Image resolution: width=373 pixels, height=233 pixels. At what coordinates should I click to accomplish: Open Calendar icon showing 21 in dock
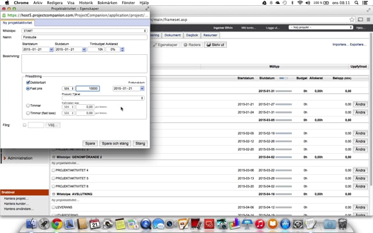click(94, 224)
